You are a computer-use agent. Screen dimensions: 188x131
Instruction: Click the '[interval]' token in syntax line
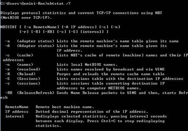coord(92,32)
